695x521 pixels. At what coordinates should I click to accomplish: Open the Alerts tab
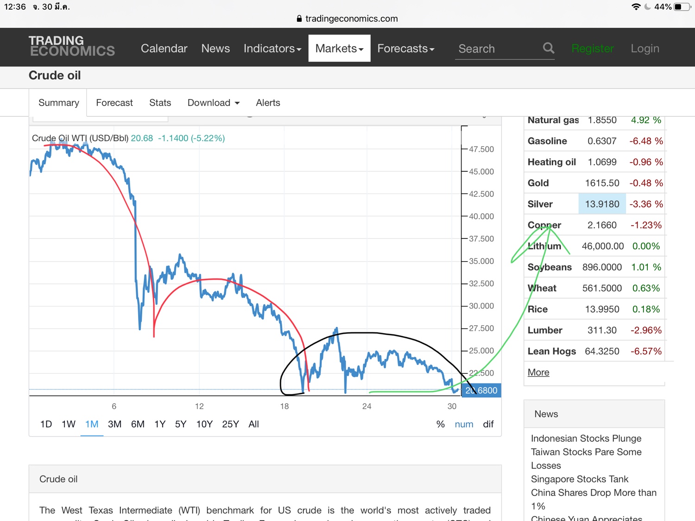coord(268,103)
